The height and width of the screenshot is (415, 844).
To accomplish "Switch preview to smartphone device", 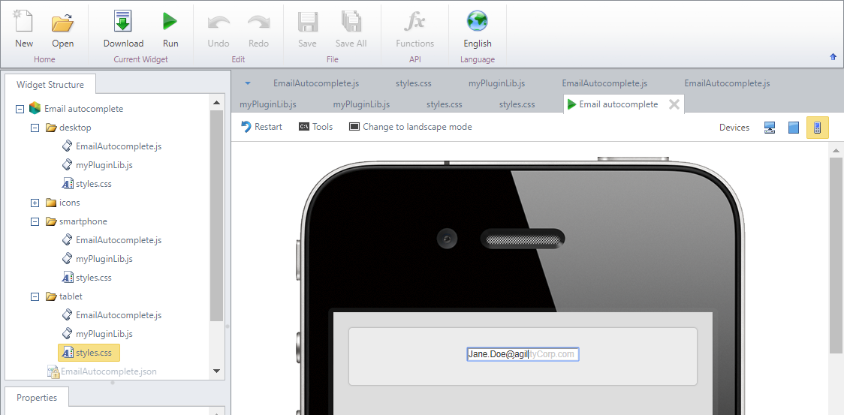I will tap(817, 128).
